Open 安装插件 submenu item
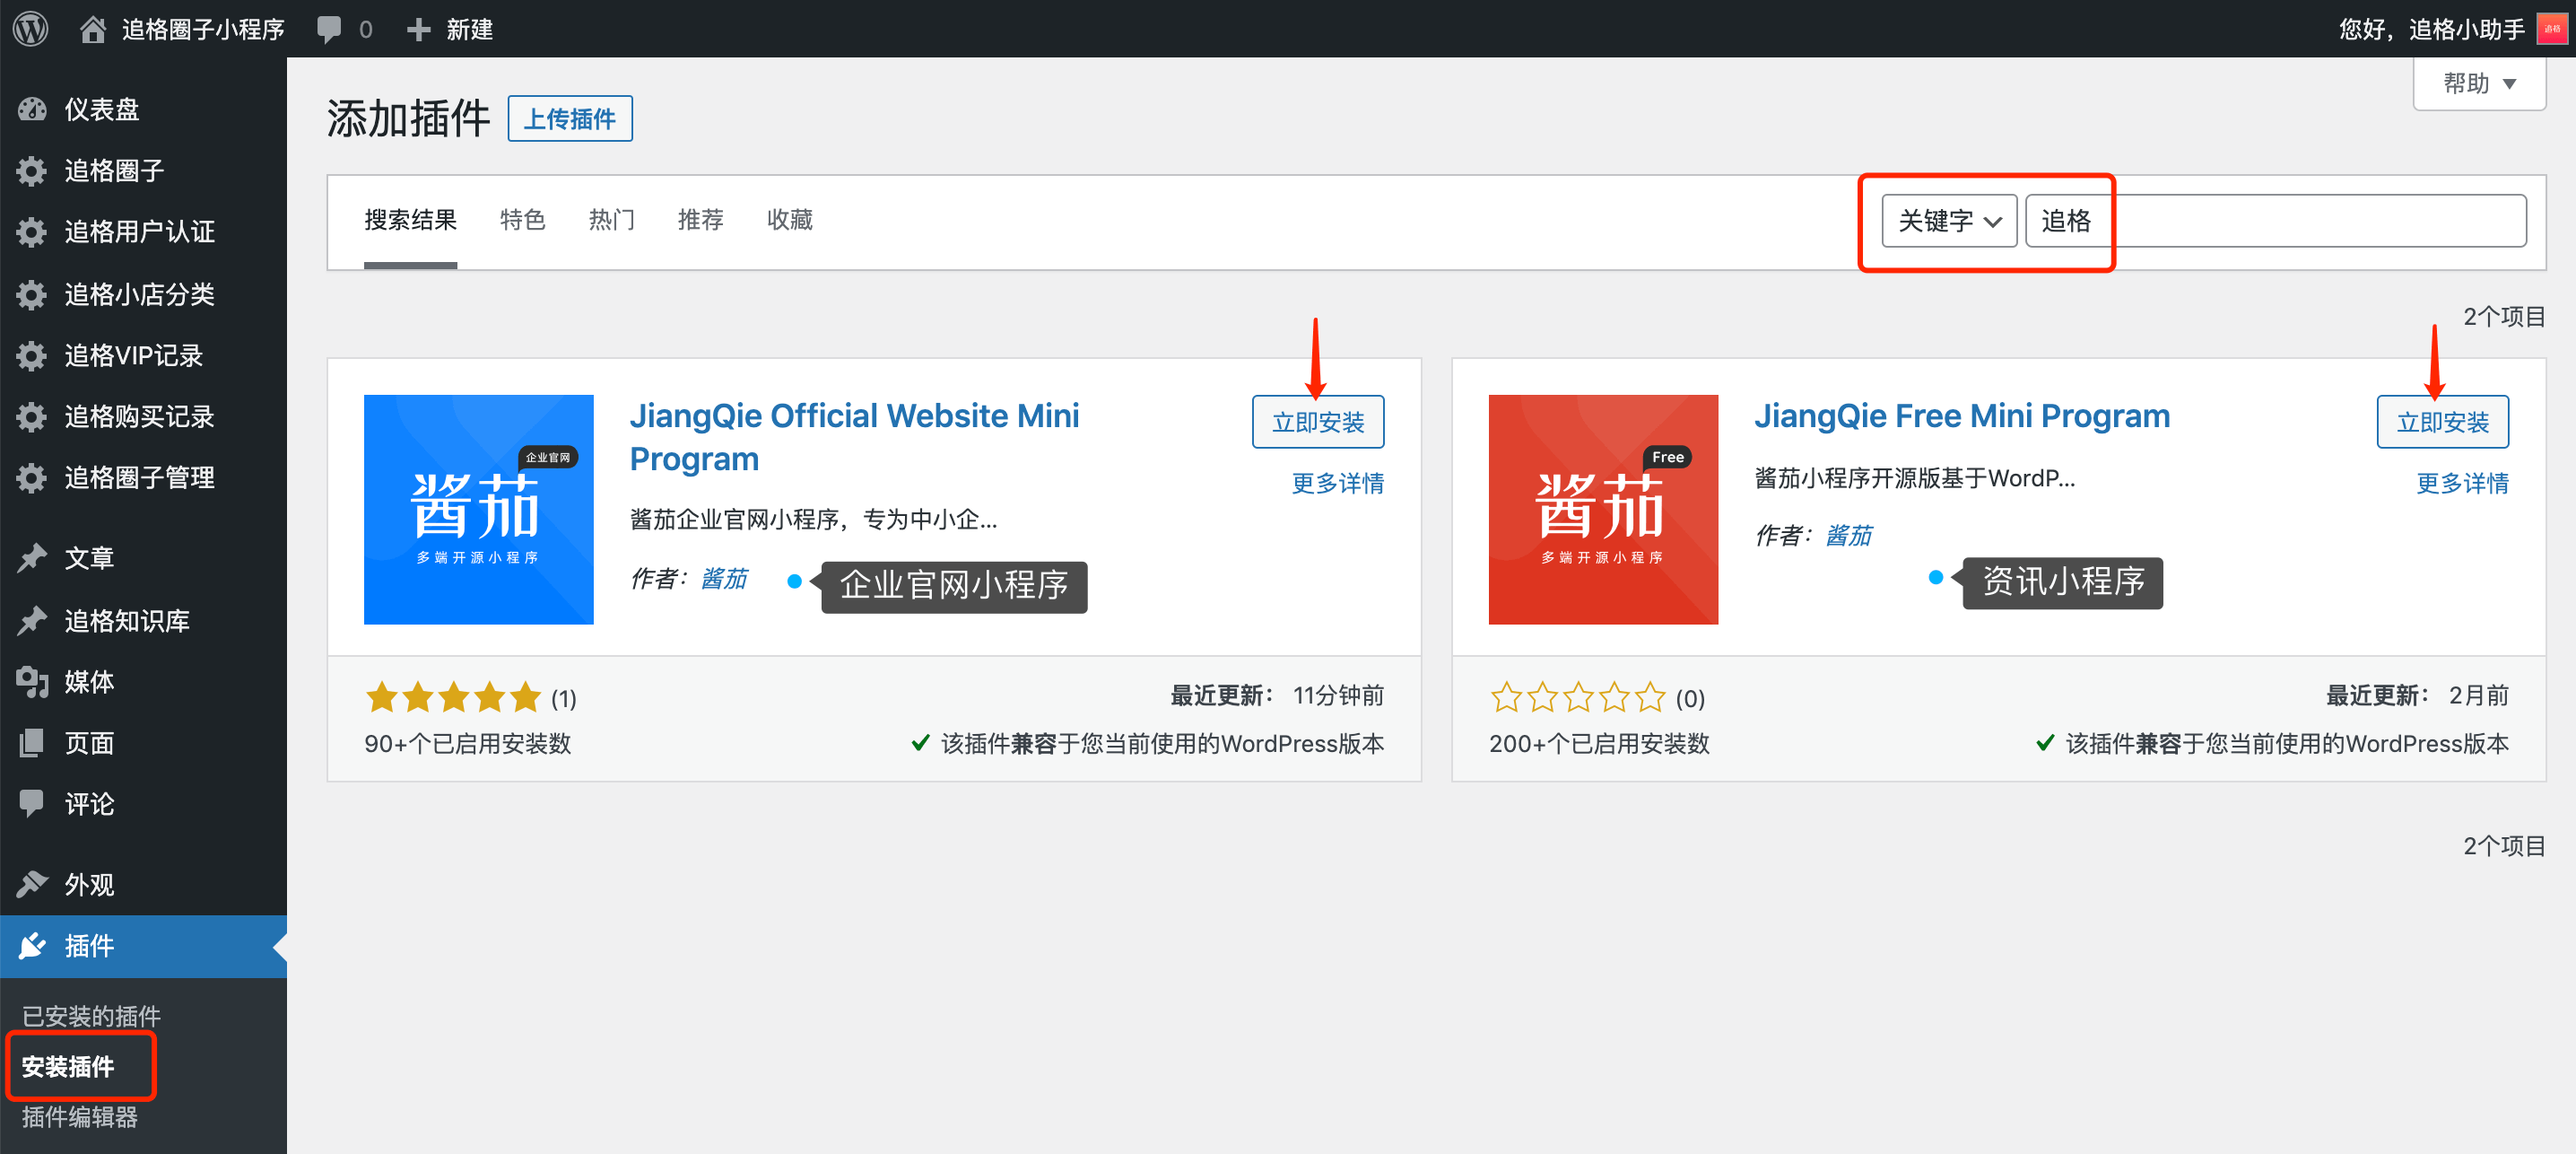 [x=68, y=1067]
